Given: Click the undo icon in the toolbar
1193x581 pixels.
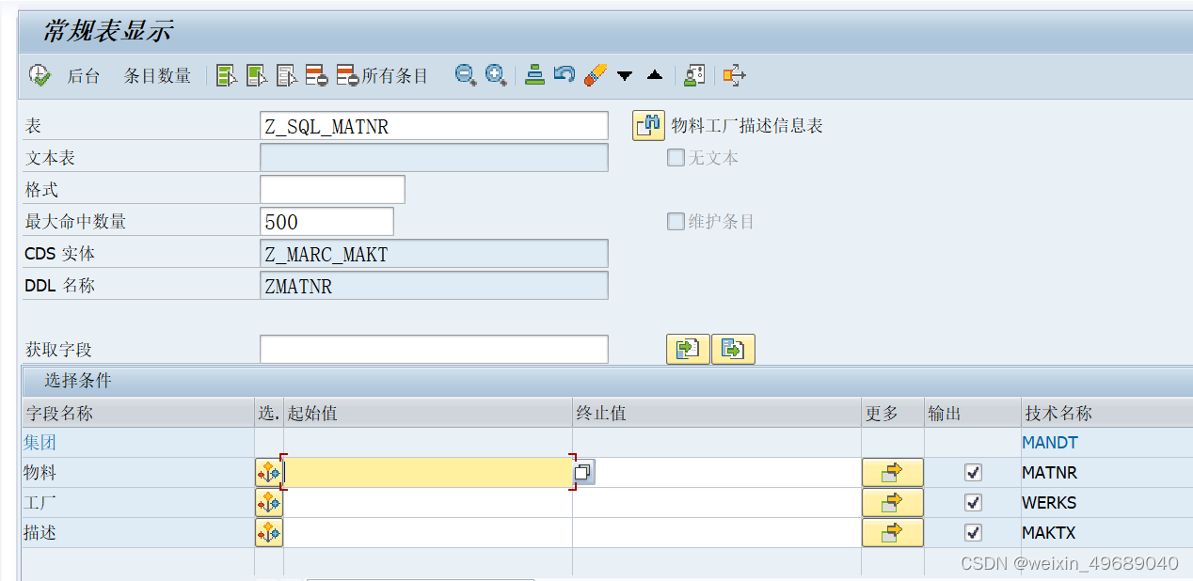Looking at the screenshot, I should [x=562, y=75].
